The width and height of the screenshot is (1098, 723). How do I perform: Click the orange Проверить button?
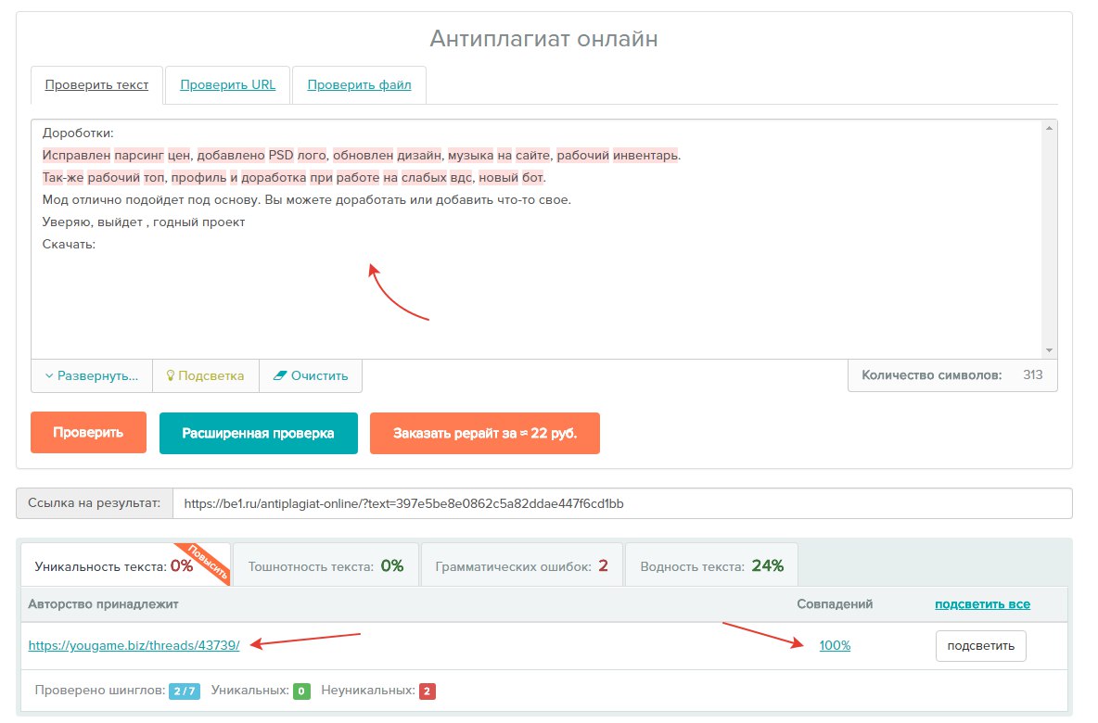point(88,433)
